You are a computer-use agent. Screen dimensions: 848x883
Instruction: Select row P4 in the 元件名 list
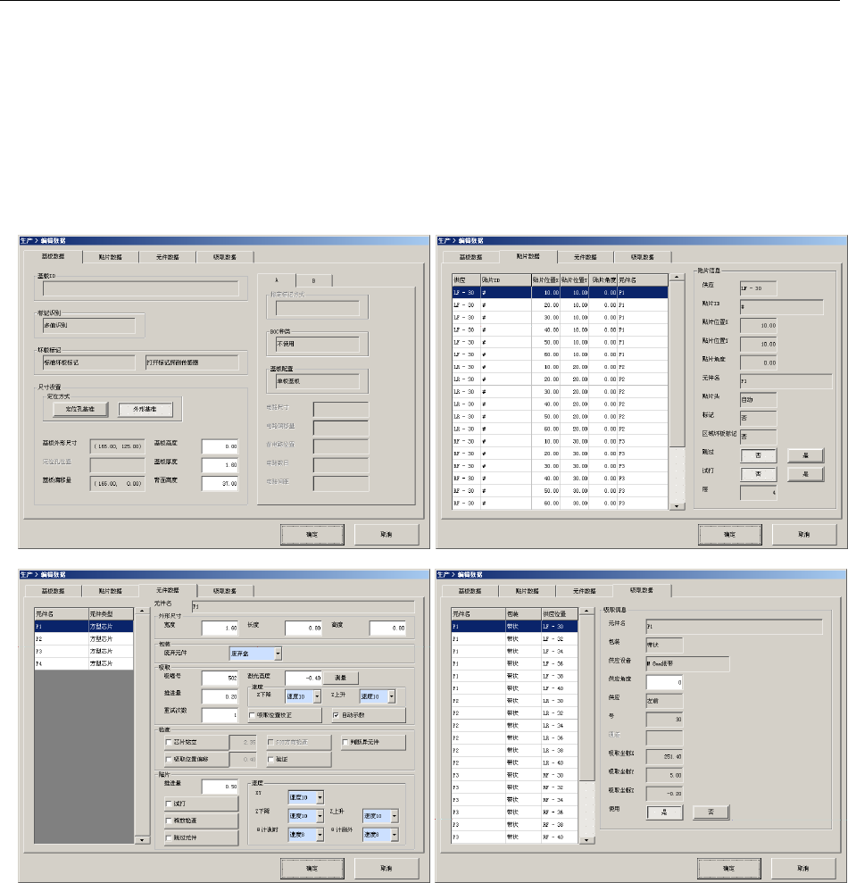84,664
